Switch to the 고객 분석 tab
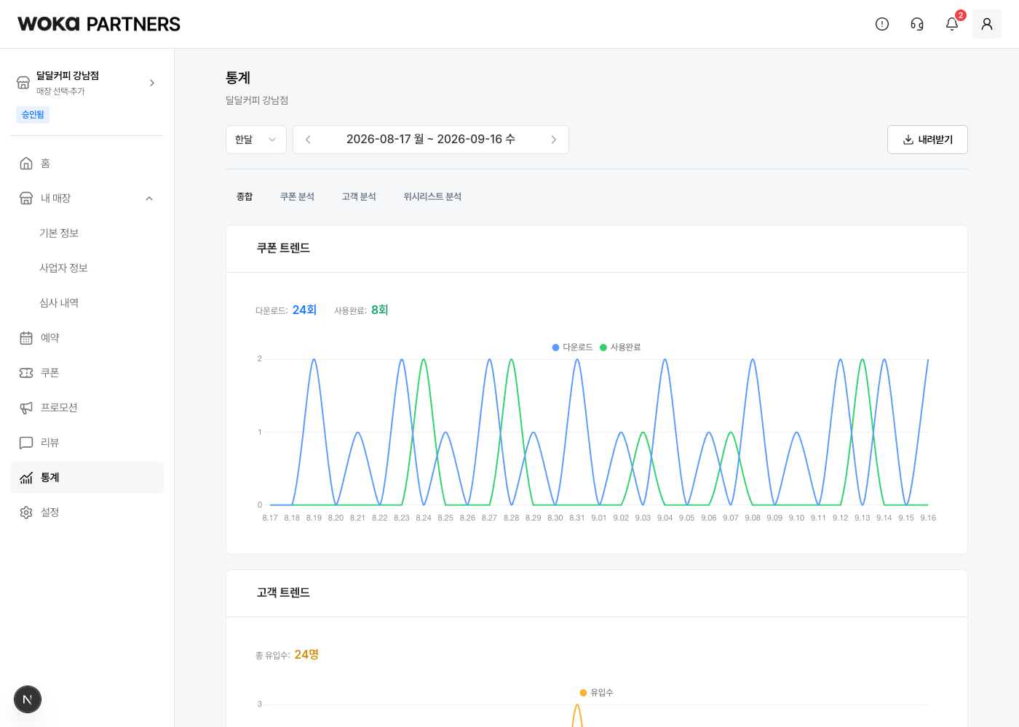1019x727 pixels. tap(359, 196)
